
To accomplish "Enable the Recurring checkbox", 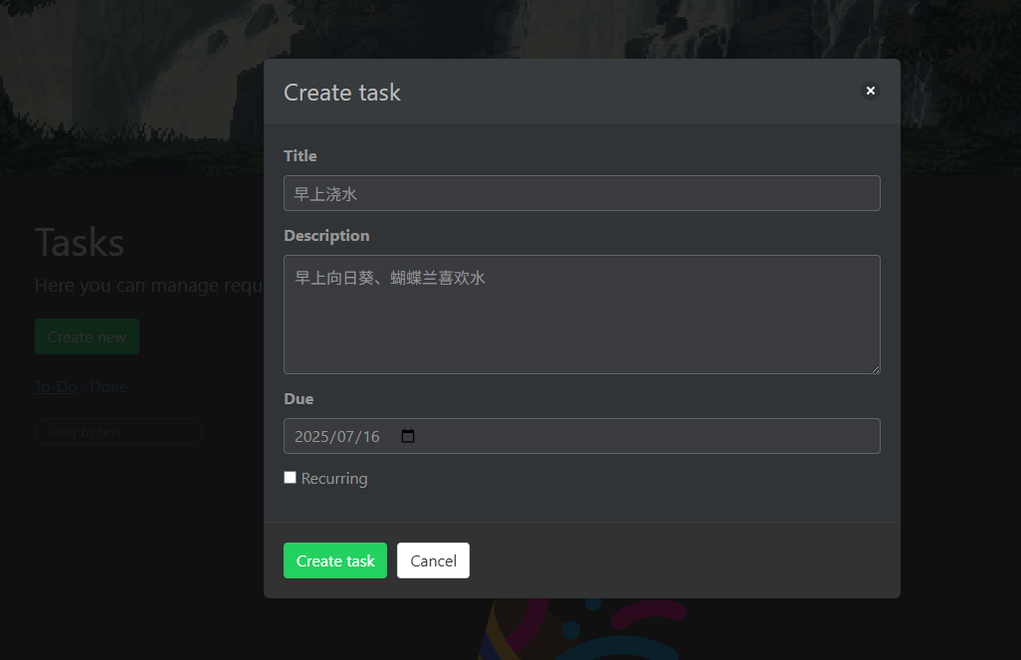I will tap(290, 478).
